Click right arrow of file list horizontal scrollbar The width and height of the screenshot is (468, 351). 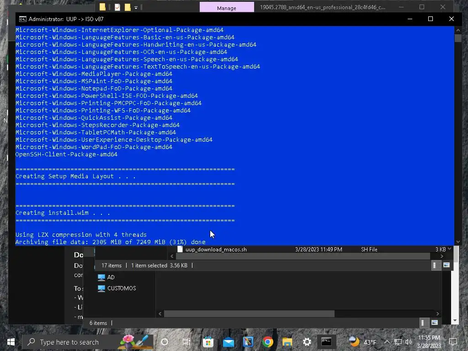(x=442, y=256)
